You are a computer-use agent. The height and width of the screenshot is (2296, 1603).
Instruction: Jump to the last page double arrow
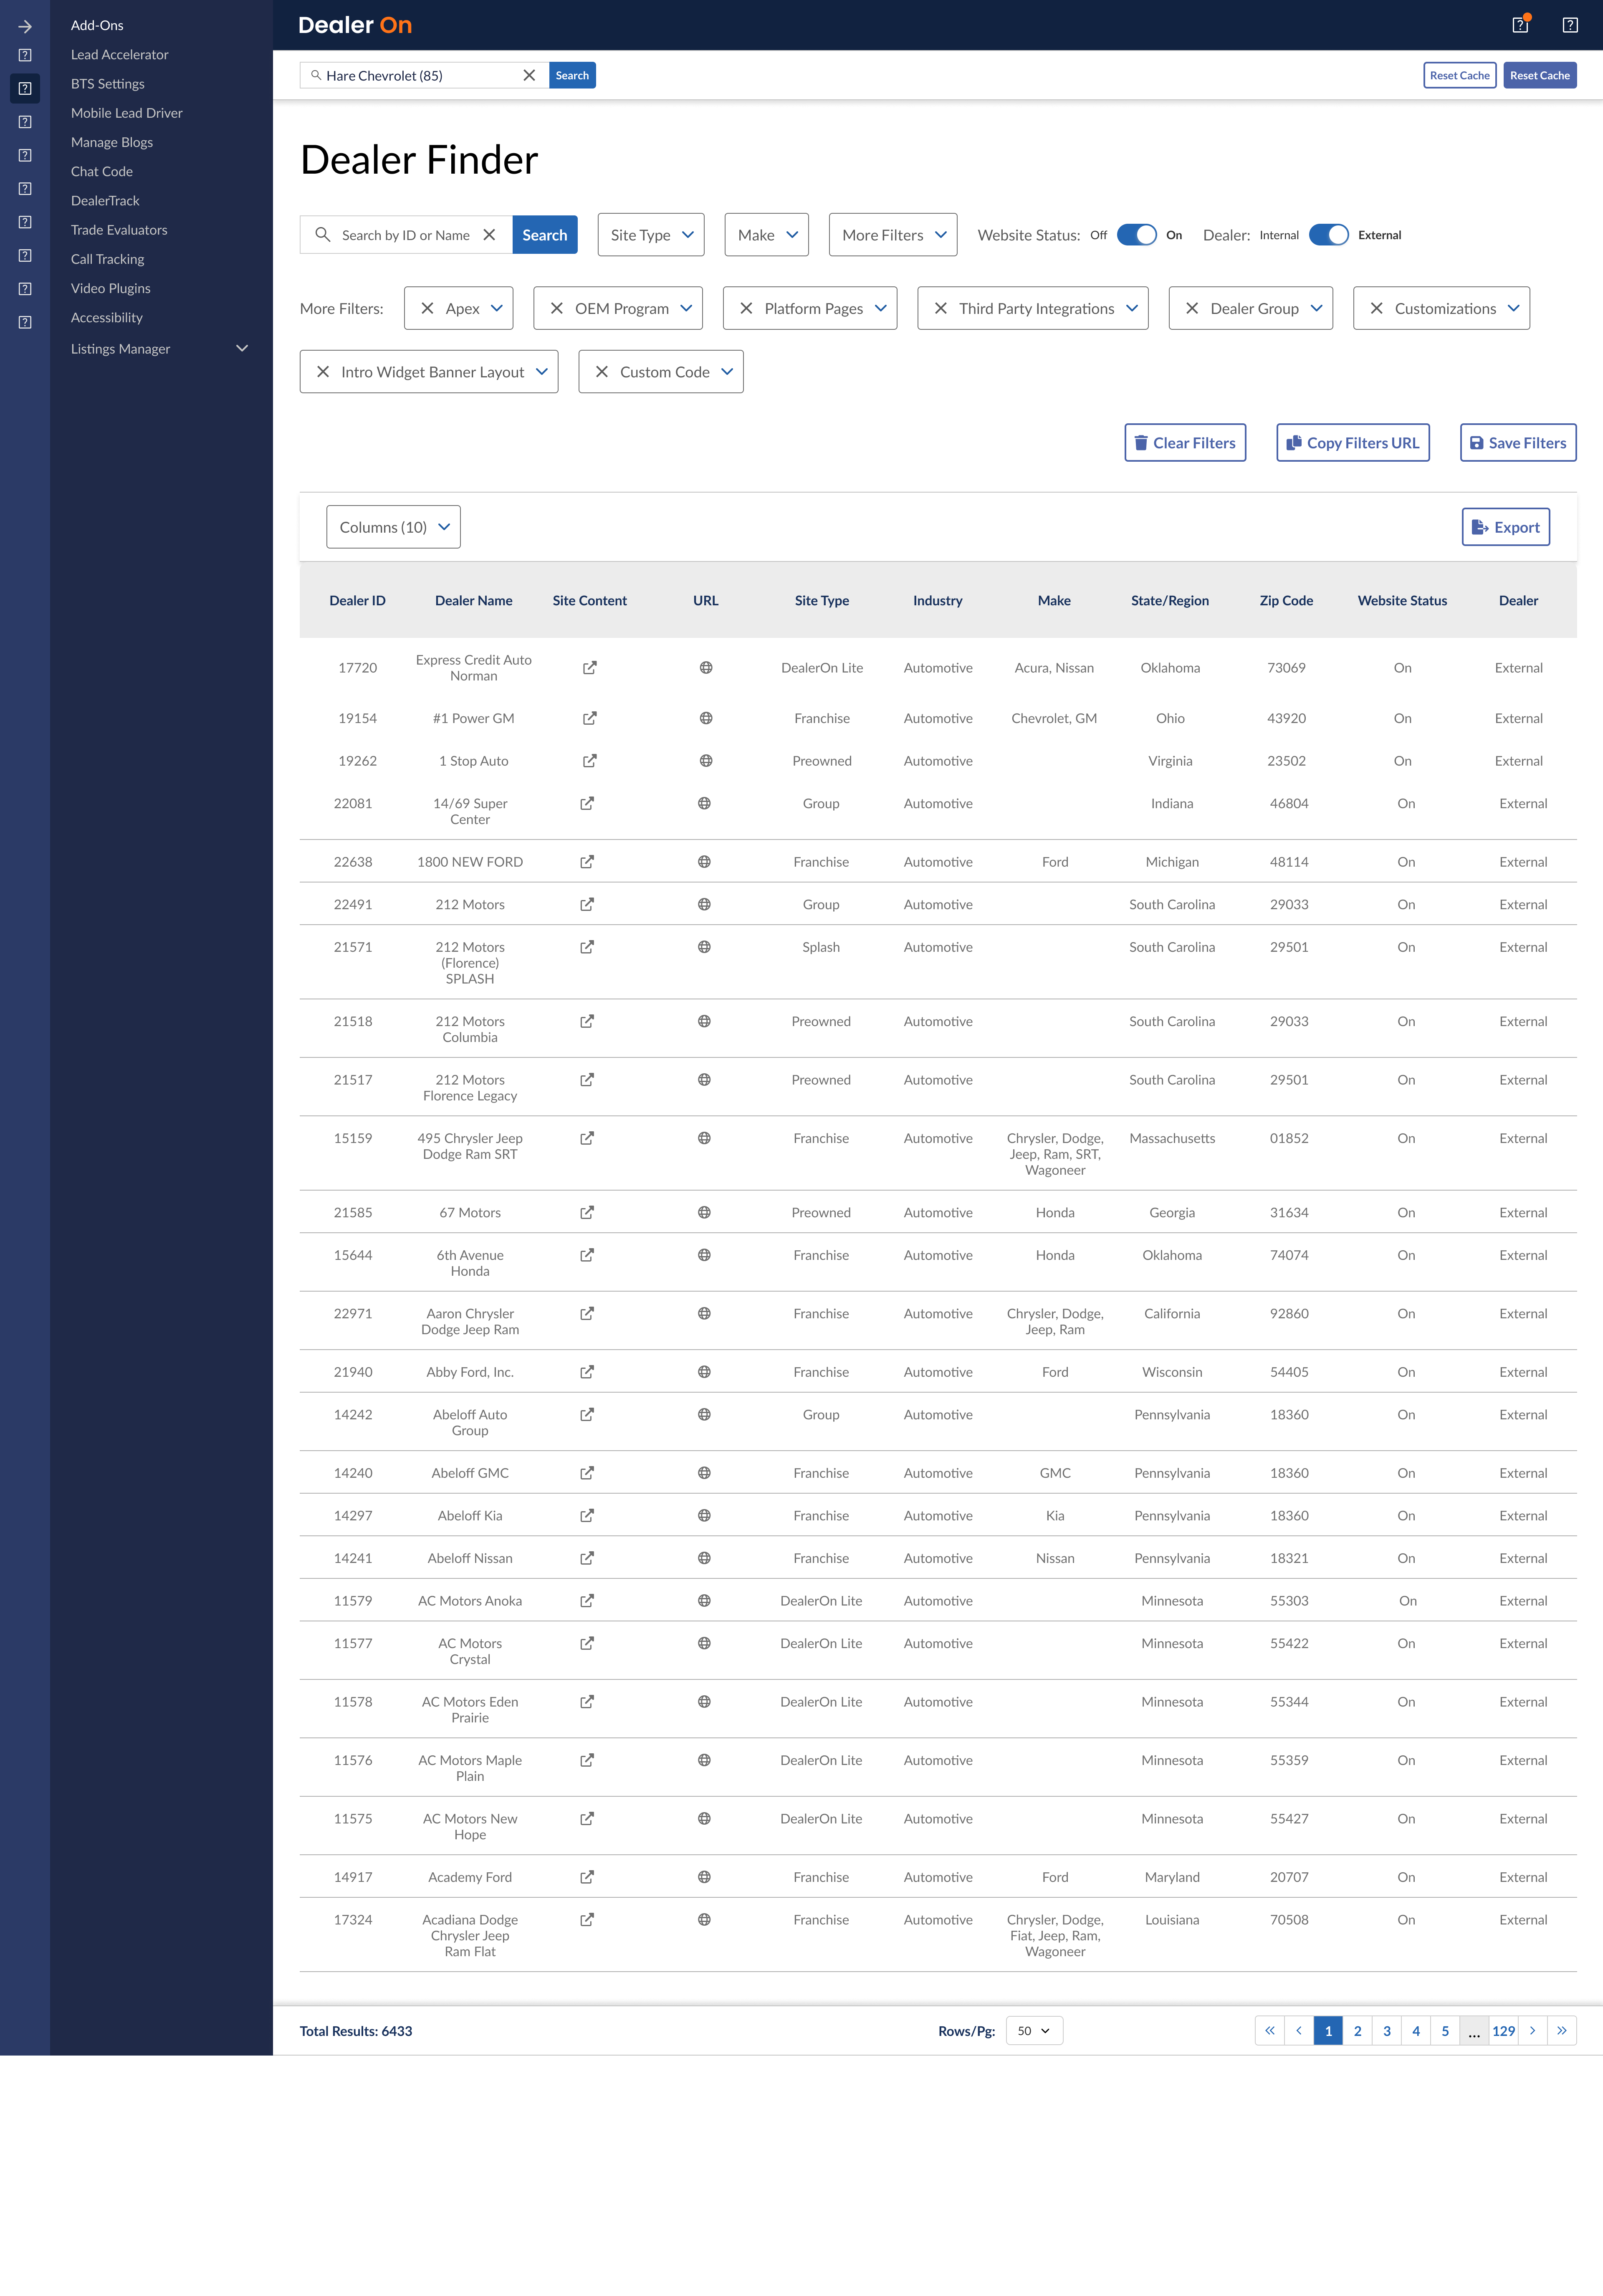coord(1562,2031)
